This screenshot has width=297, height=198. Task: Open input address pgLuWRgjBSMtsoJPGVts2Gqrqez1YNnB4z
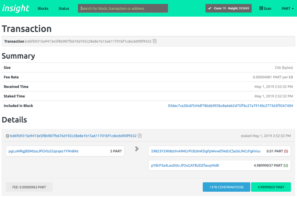[x=43, y=151]
